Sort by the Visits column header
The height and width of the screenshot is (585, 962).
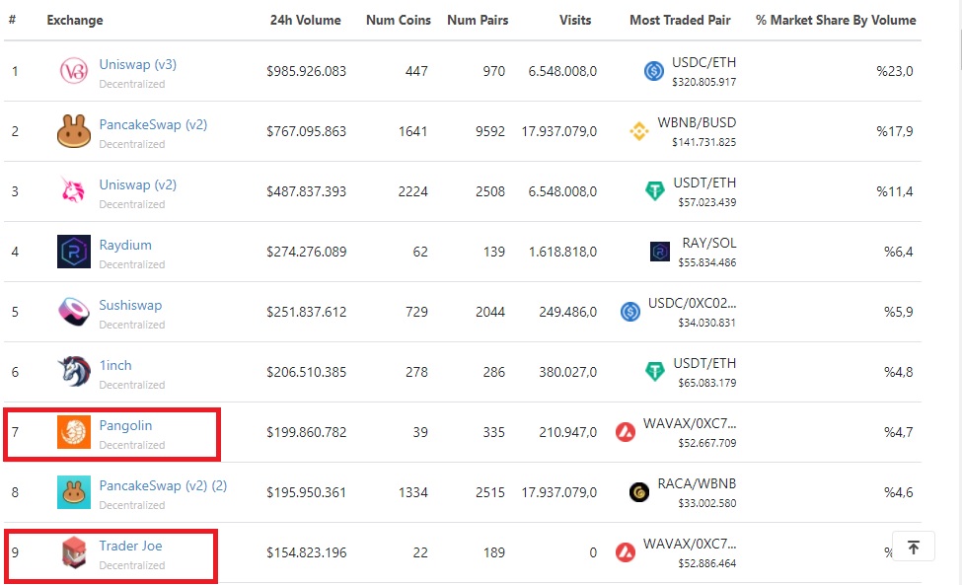coord(575,21)
